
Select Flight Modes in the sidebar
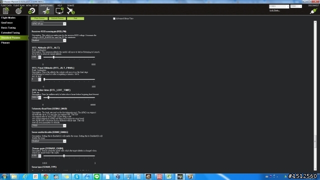(x=8, y=18)
